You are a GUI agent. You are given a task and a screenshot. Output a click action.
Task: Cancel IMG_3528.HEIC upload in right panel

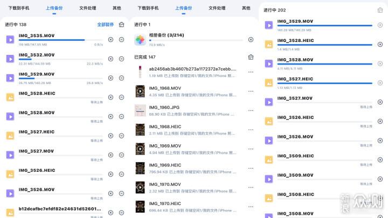click(380, 45)
